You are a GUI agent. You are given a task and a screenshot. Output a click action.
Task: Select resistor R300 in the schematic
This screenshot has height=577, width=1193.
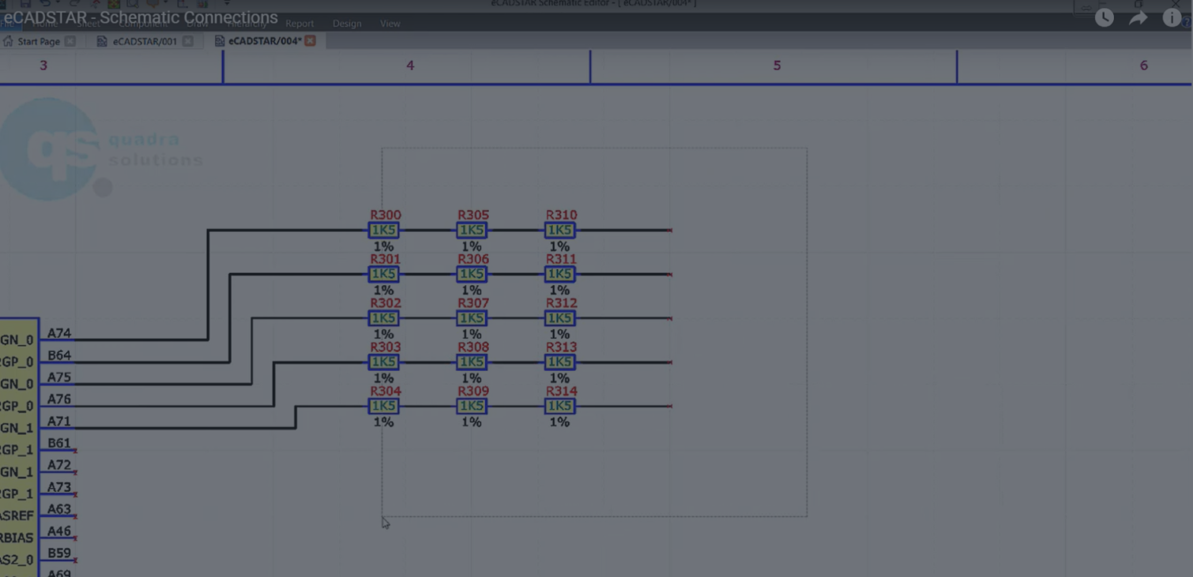point(383,230)
